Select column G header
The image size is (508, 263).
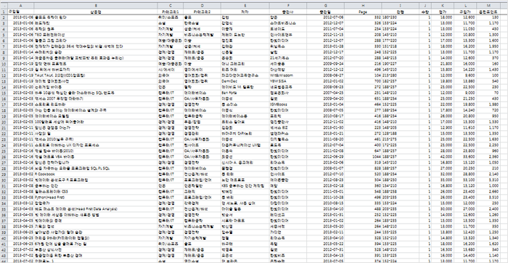[325, 6]
